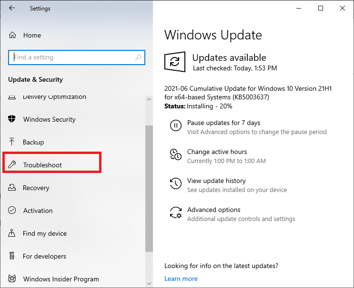
Task: Click the Home house icon
Action: [12, 35]
